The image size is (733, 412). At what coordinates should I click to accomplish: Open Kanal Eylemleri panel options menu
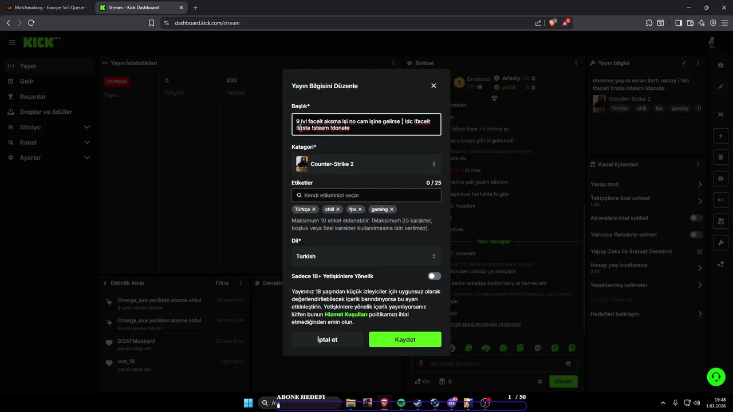point(697,164)
